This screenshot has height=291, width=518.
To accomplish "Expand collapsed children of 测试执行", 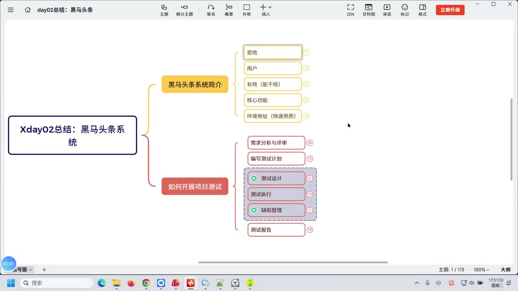I will click(x=310, y=194).
